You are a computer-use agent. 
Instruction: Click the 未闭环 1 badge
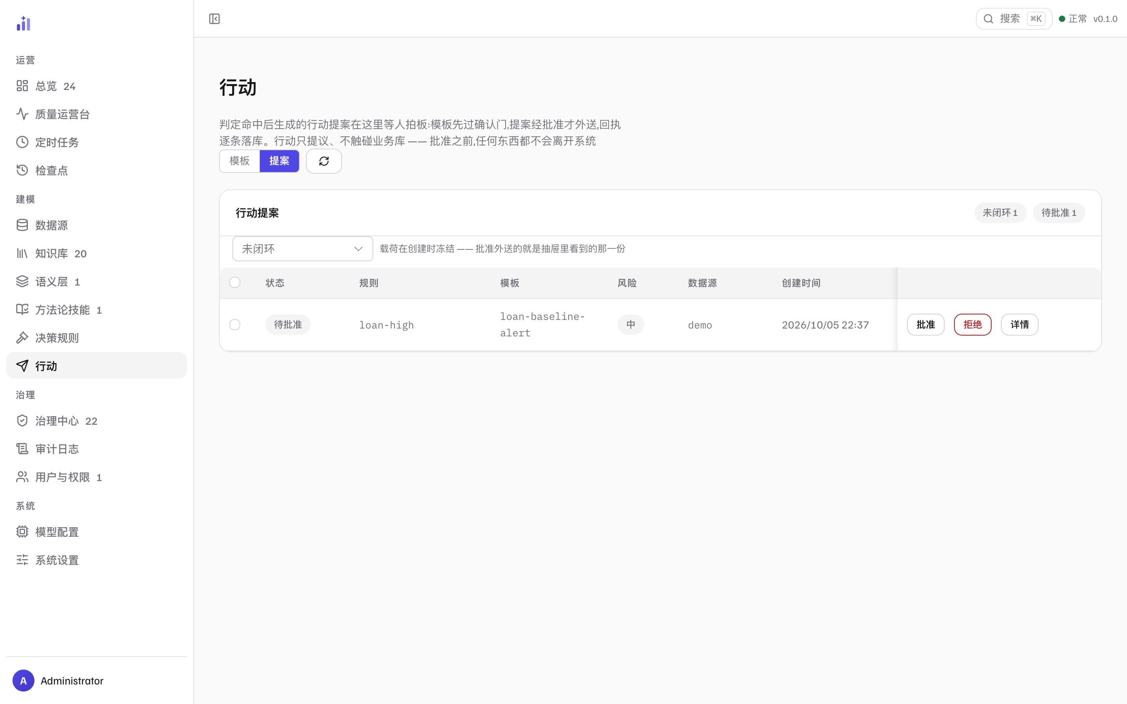tap(1000, 213)
